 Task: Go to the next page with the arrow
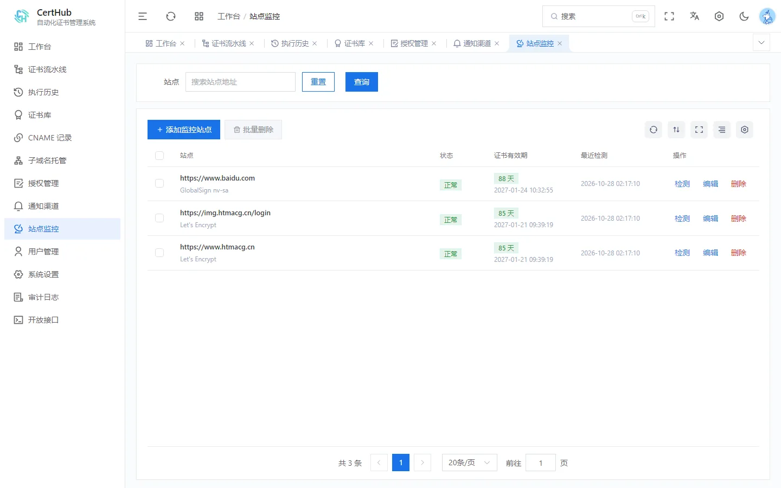pyautogui.click(x=422, y=463)
